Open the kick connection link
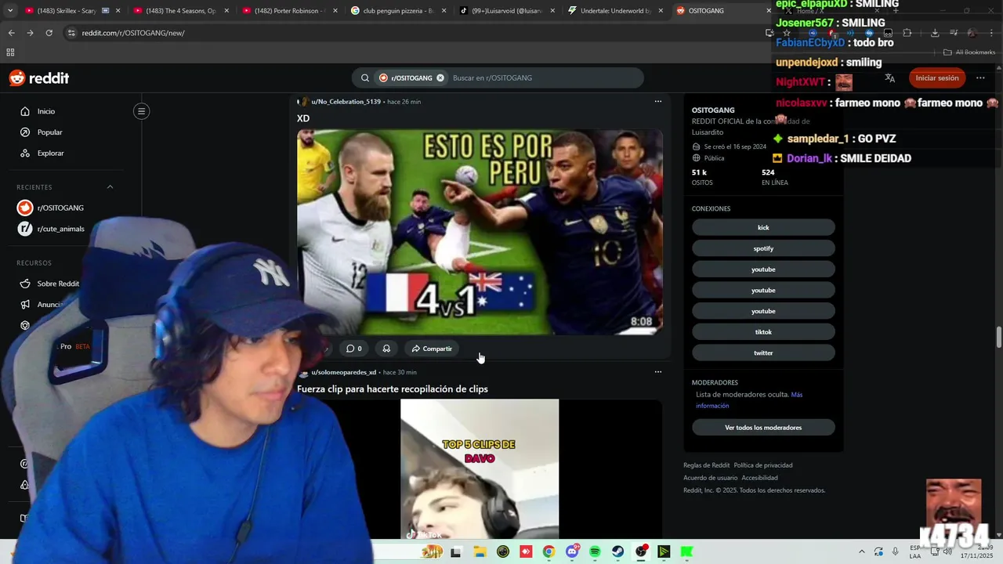This screenshot has width=1003, height=564. (763, 228)
